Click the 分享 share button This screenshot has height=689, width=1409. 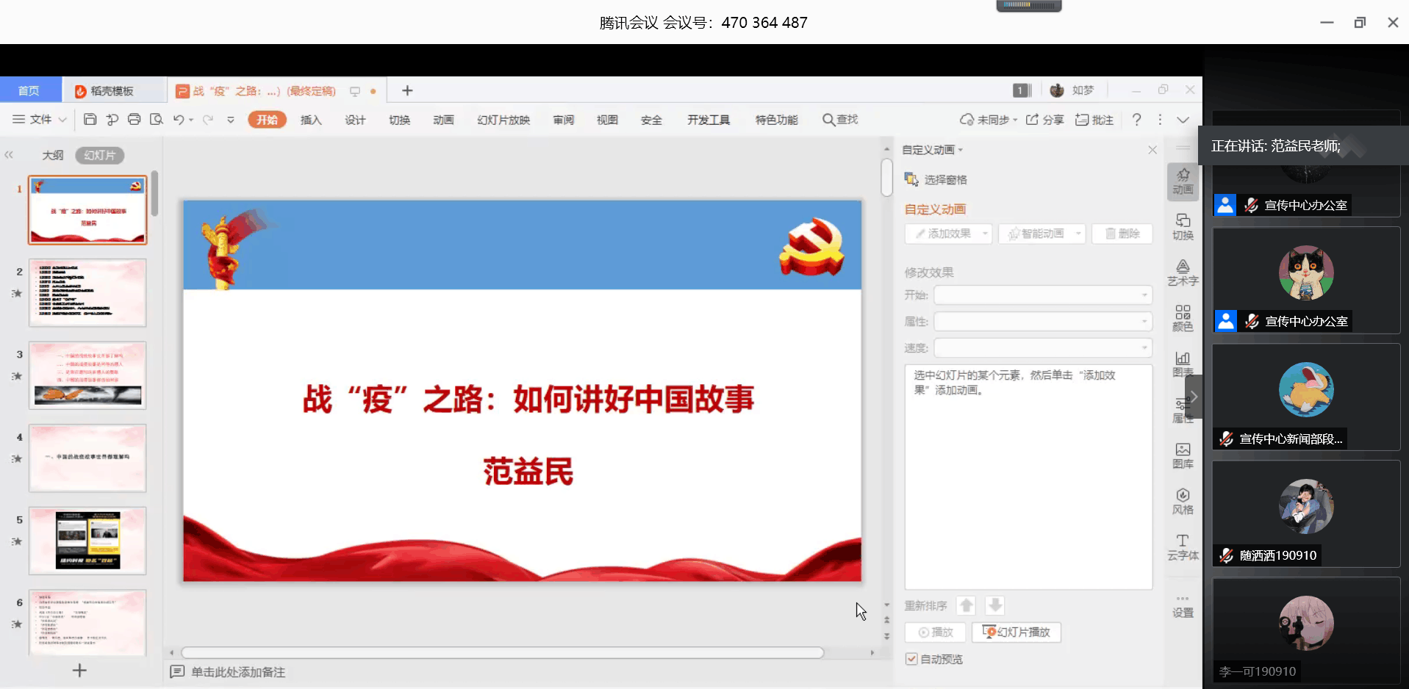pos(1044,120)
